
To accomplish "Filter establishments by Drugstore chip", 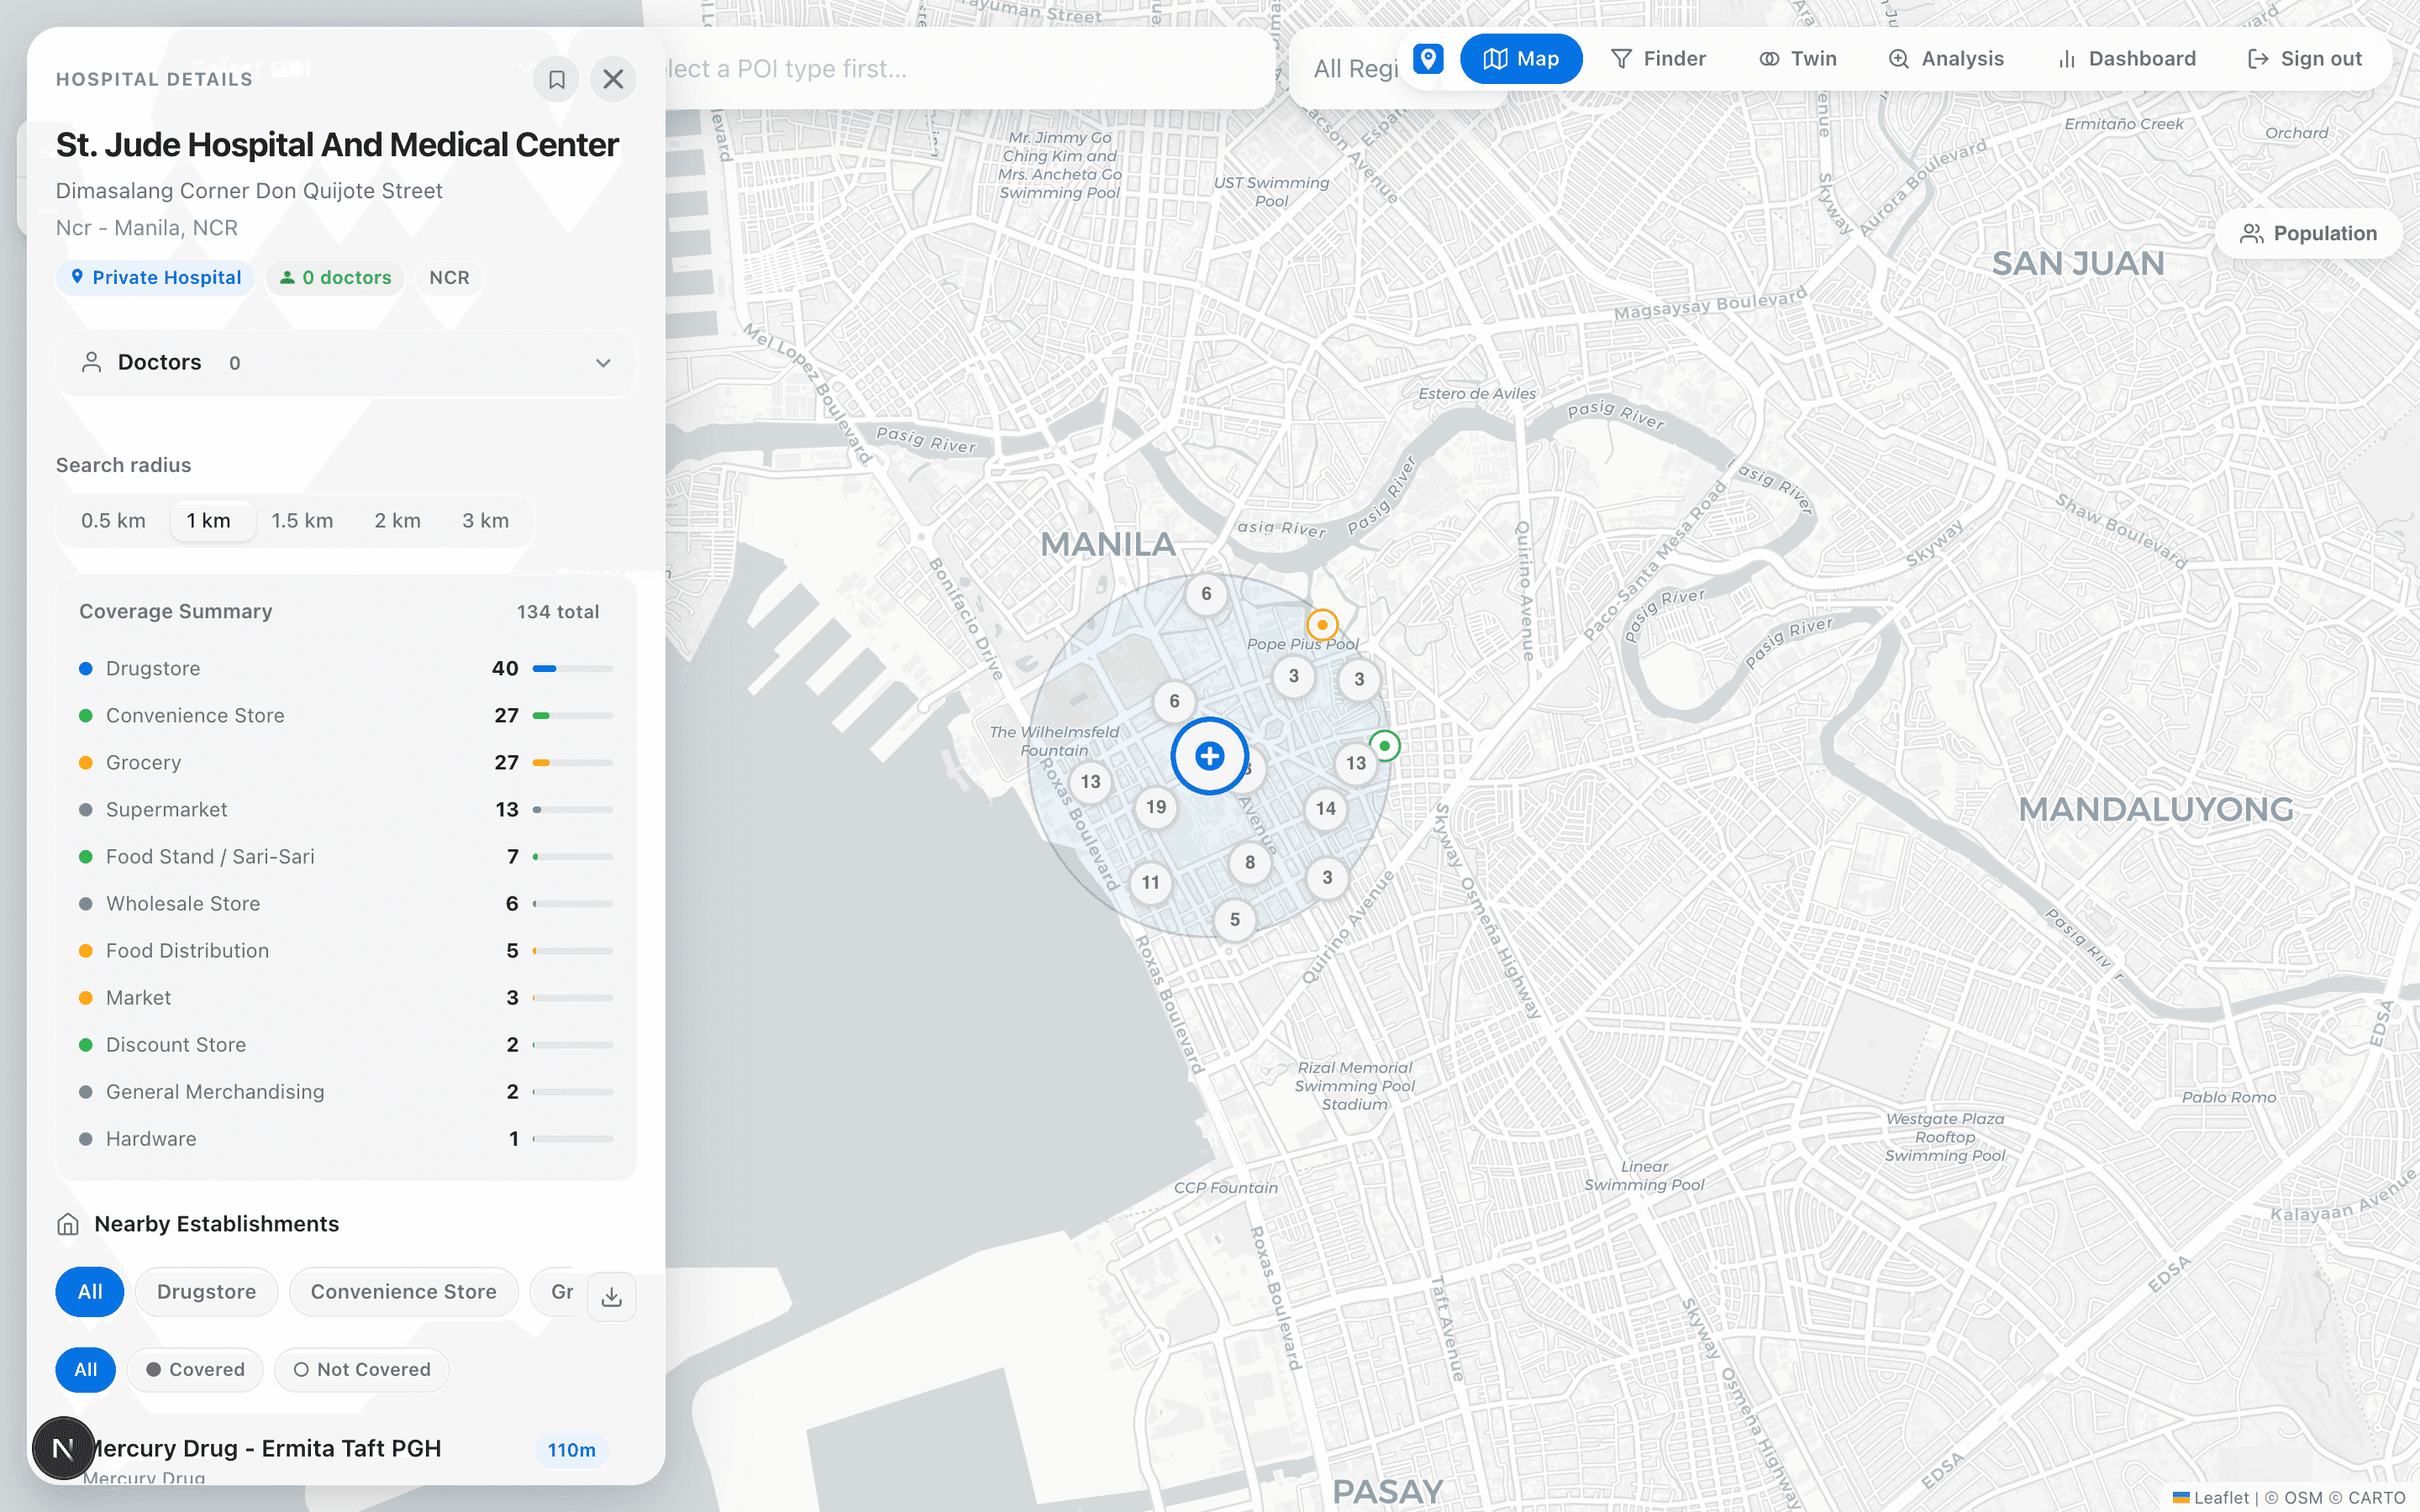I will (206, 1292).
